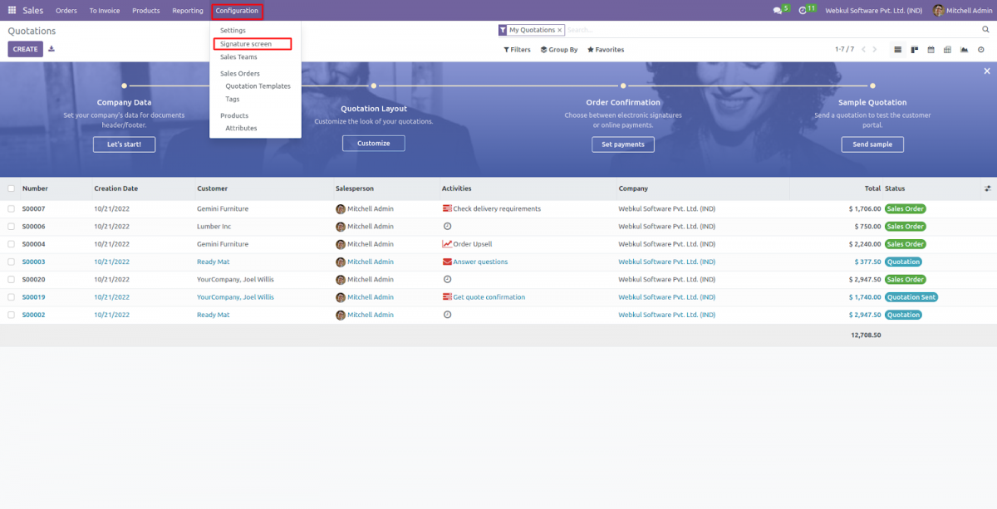Toggle select-all checkbox in table header
This screenshot has width=997, height=509.
coord(12,188)
